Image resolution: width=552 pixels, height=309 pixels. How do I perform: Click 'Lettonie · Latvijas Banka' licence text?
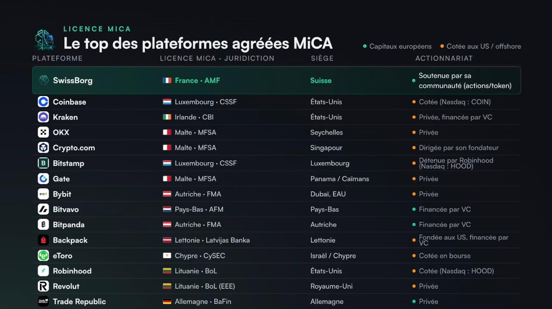212,240
